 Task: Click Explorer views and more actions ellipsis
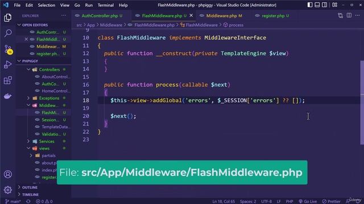click(64, 15)
